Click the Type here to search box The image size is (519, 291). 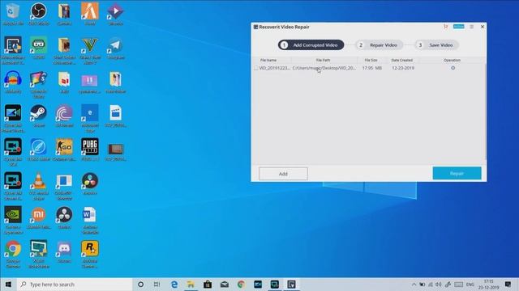[x=75, y=284]
